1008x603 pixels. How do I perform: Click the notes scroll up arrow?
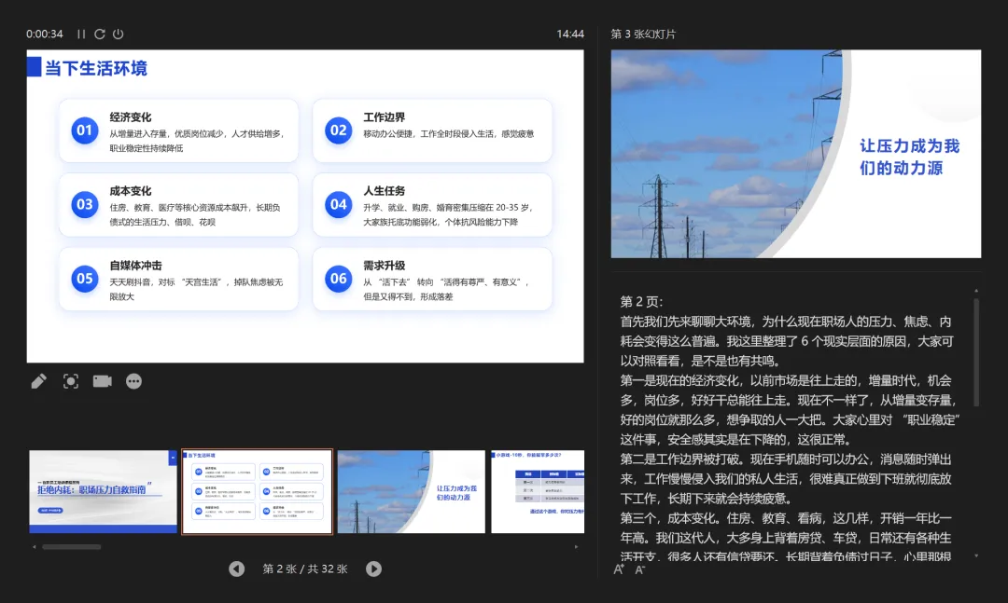pos(976,291)
